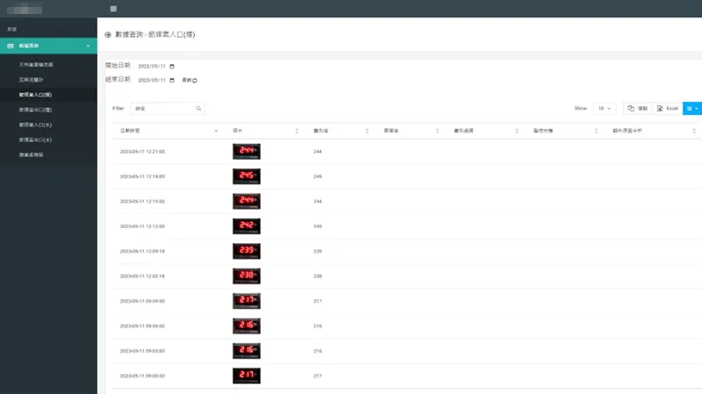Click timestamp 2023-05-11 12:21:00
The image size is (702, 394).
coord(142,152)
